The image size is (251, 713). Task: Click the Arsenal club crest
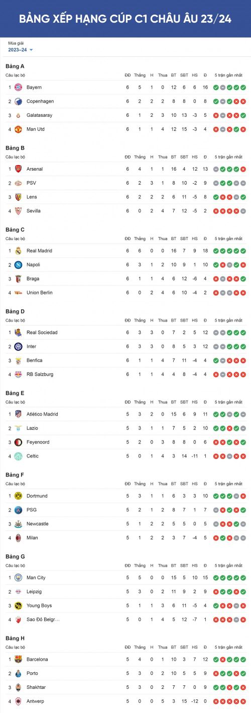click(x=18, y=169)
